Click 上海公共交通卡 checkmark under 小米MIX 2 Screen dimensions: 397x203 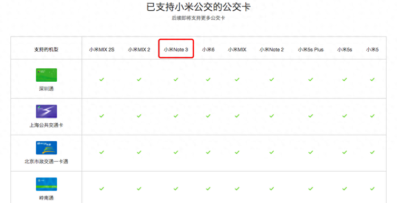[139, 116]
